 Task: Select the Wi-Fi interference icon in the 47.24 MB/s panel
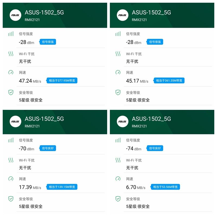[11, 54]
